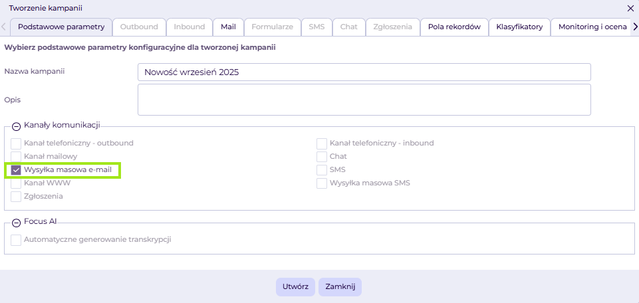The height and width of the screenshot is (303, 639).
Task: Tick the SMS channel checkbox
Action: click(322, 170)
